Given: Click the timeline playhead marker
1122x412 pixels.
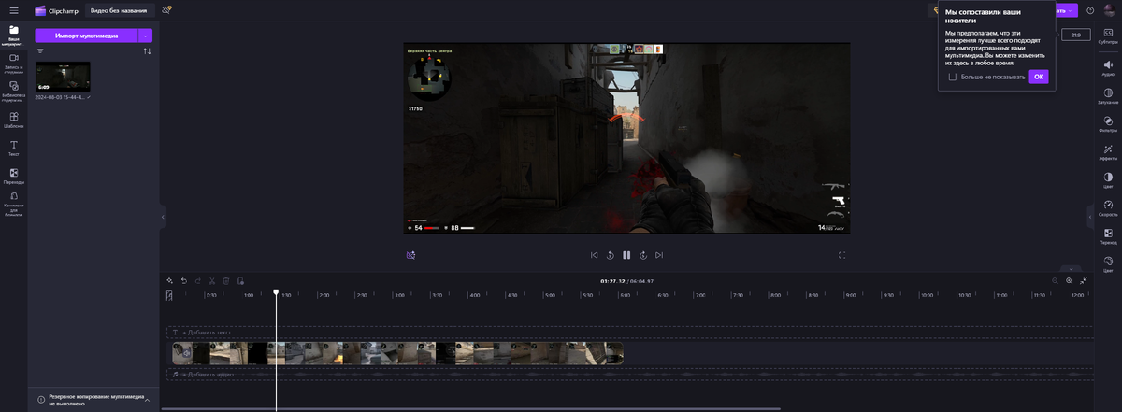Looking at the screenshot, I should click(276, 292).
